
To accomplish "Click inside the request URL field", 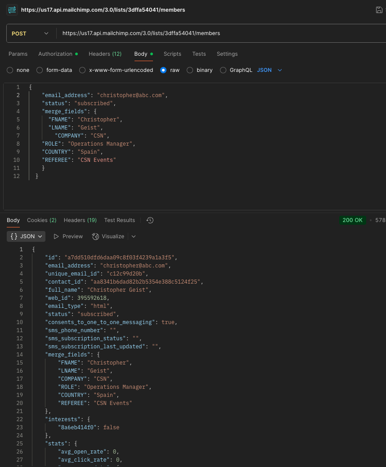I will coord(216,33).
